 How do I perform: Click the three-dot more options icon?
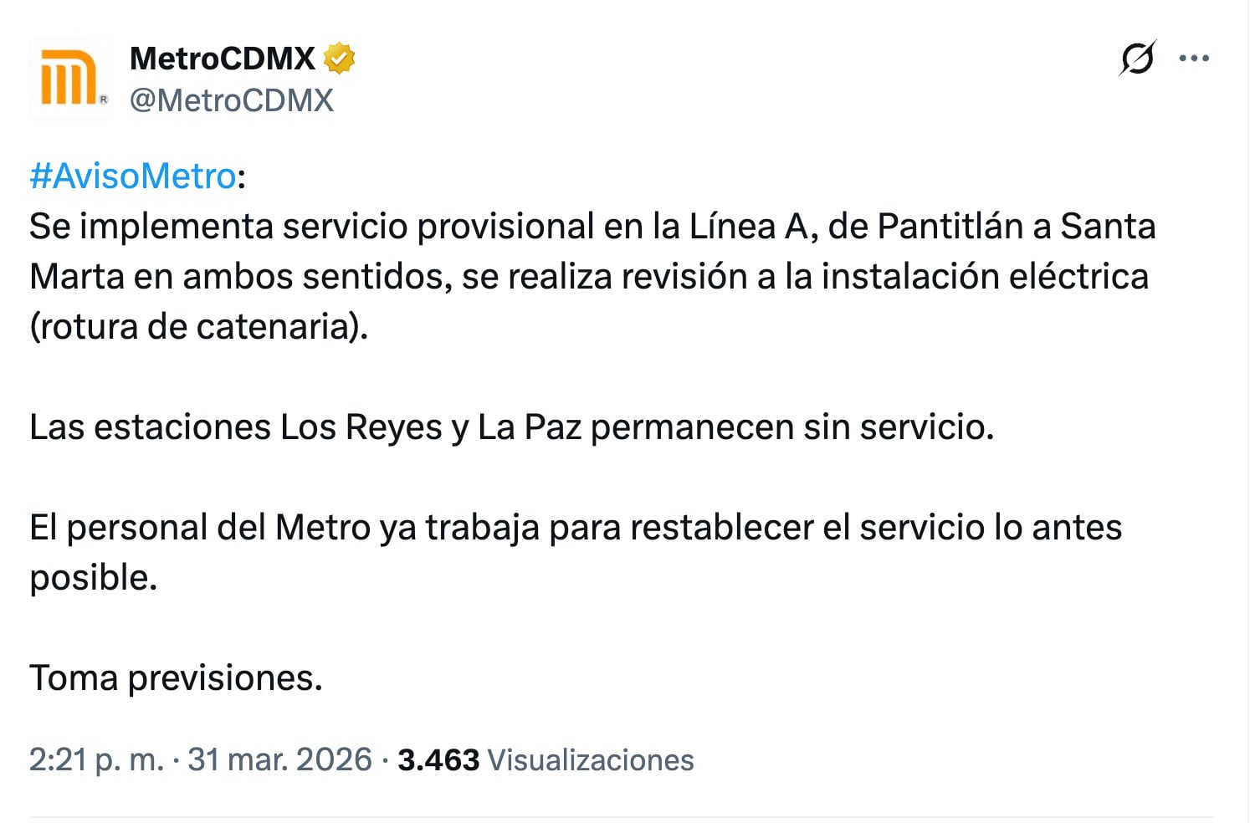point(1194,59)
